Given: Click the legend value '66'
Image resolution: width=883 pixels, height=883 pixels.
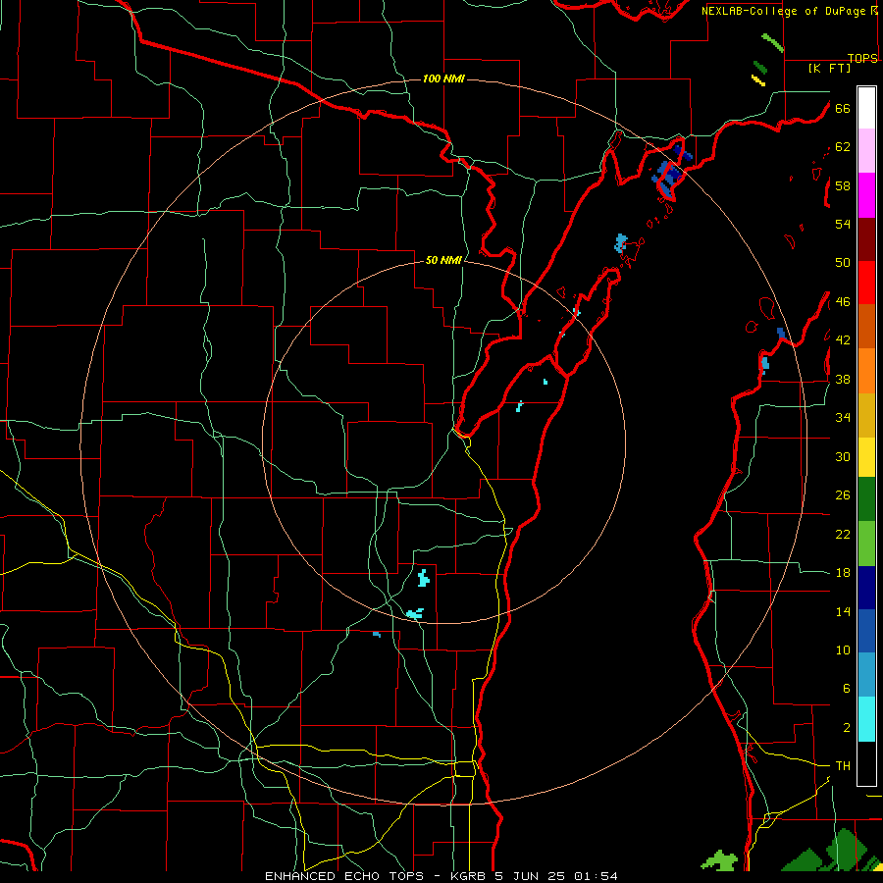Looking at the screenshot, I should pos(843,108).
